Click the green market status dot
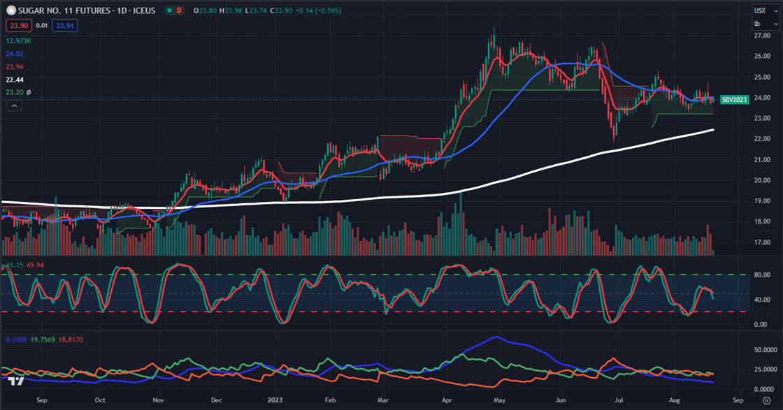Image resolution: width=783 pixels, height=410 pixels. click(169, 10)
